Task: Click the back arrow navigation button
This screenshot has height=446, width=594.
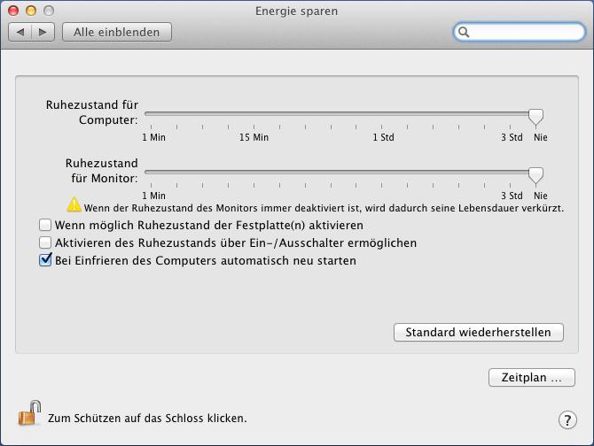Action: coord(20,32)
